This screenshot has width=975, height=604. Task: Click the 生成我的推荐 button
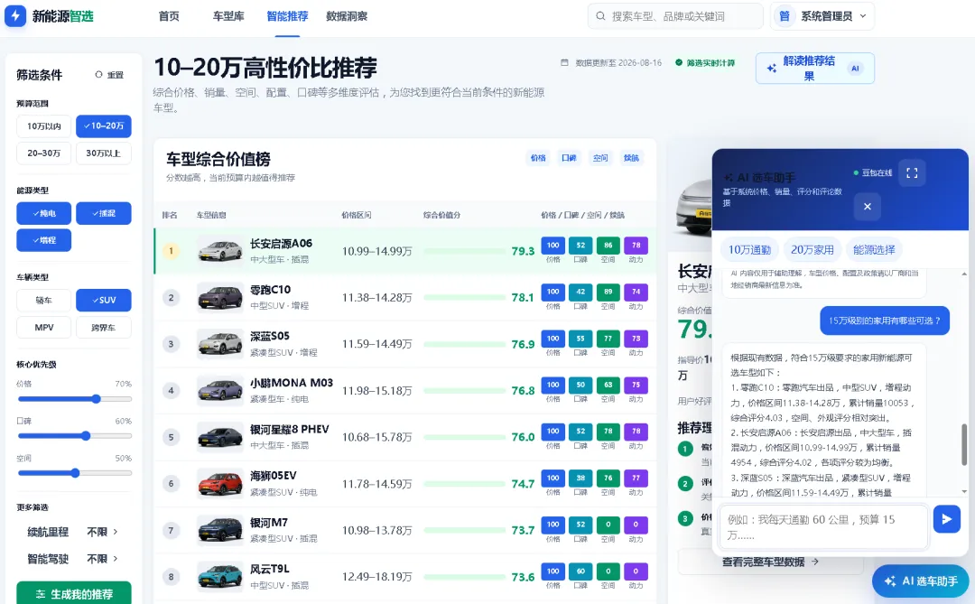[74, 594]
